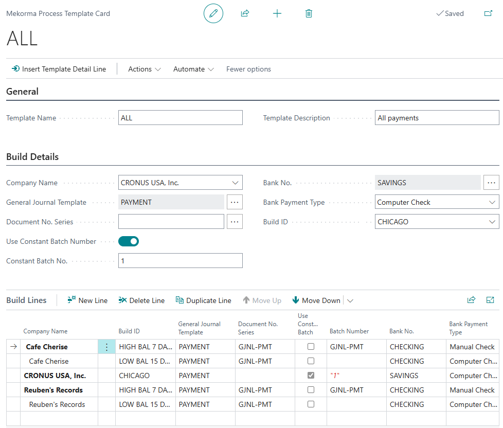Click General Journal Template column header
The image size is (503, 428).
coord(199,328)
